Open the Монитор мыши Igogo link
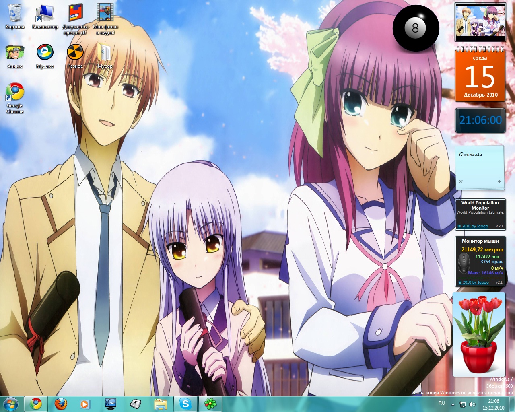Viewport: 515px width, 412px height. point(474,282)
